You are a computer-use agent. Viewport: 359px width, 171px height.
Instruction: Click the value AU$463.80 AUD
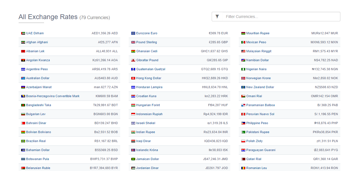(x=106, y=78)
